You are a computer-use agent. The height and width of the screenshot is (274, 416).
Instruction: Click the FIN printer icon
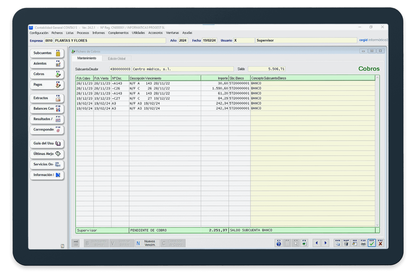pyautogui.click(x=363, y=243)
